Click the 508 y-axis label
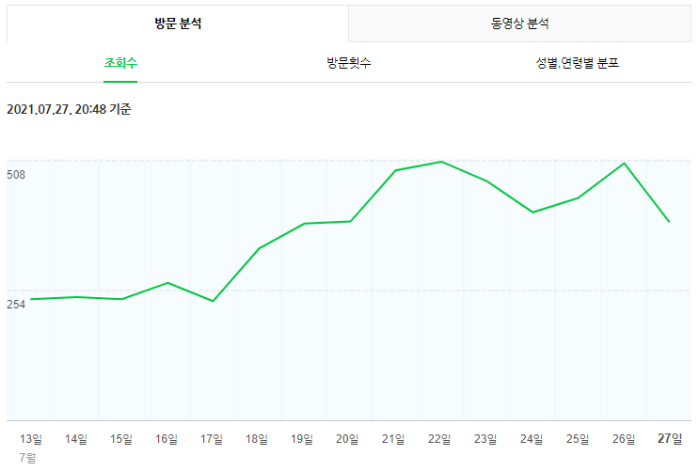 click(x=16, y=175)
